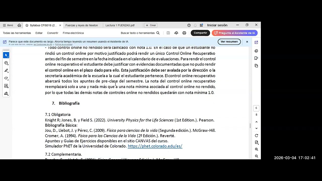Click the rotate page icon
322x181 pixels.
click(256, 135)
